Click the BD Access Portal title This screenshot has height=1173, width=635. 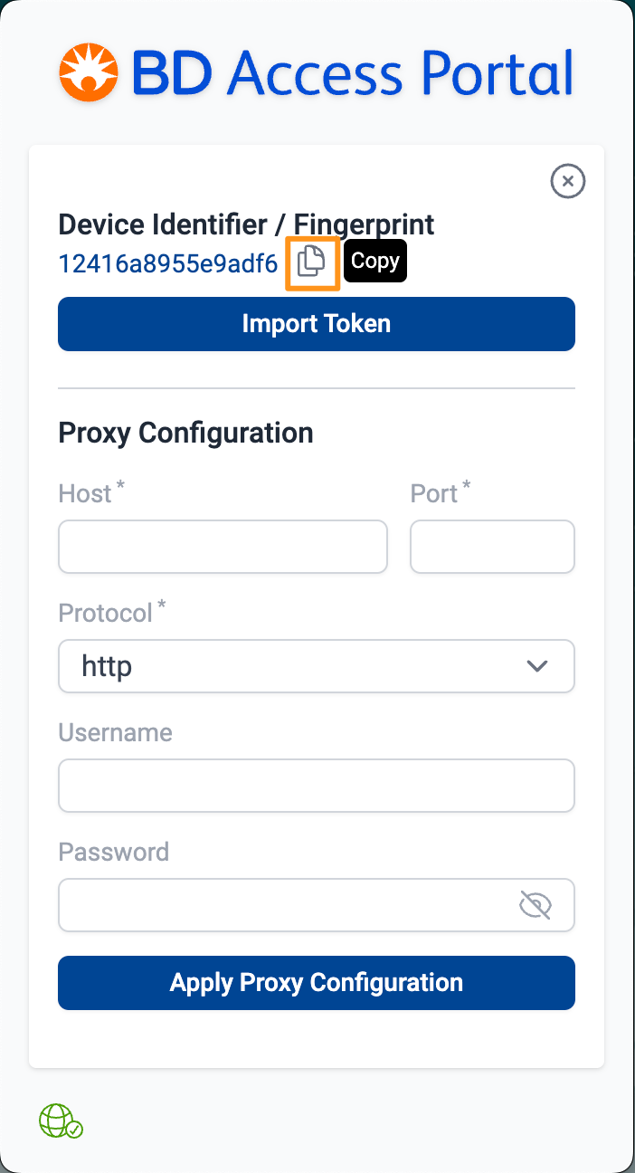tap(353, 73)
